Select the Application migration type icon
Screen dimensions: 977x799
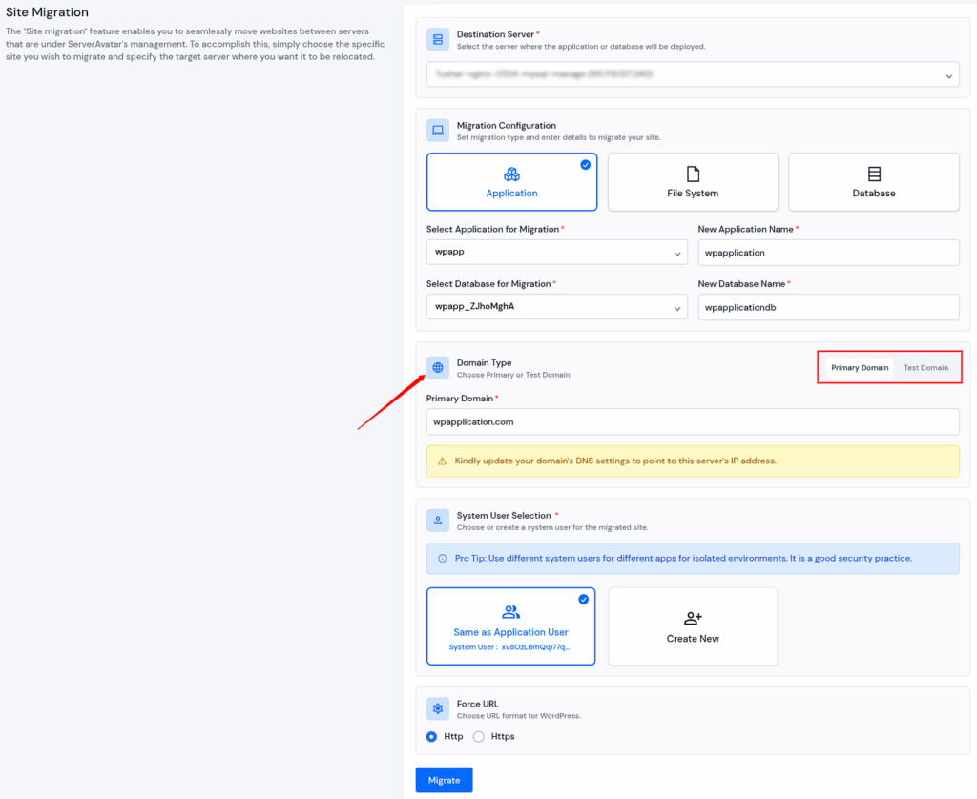tap(511, 174)
